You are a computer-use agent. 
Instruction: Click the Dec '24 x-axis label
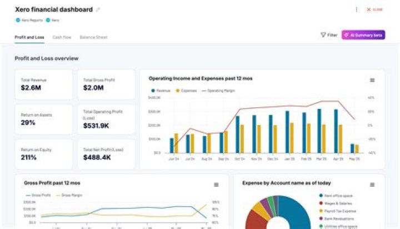click(x=273, y=159)
